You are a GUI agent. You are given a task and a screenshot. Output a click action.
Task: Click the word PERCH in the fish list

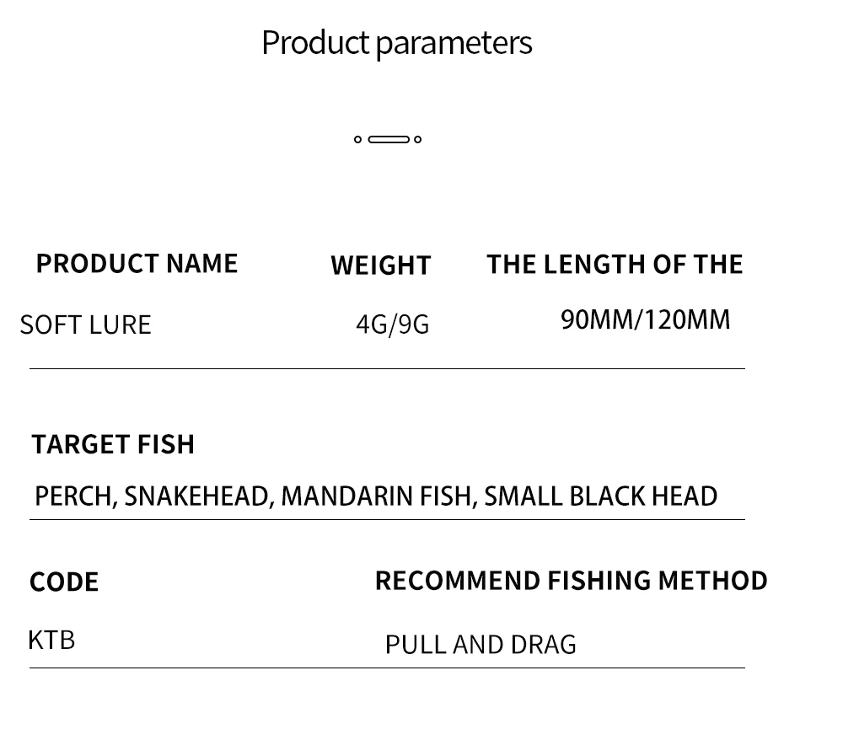(x=74, y=496)
